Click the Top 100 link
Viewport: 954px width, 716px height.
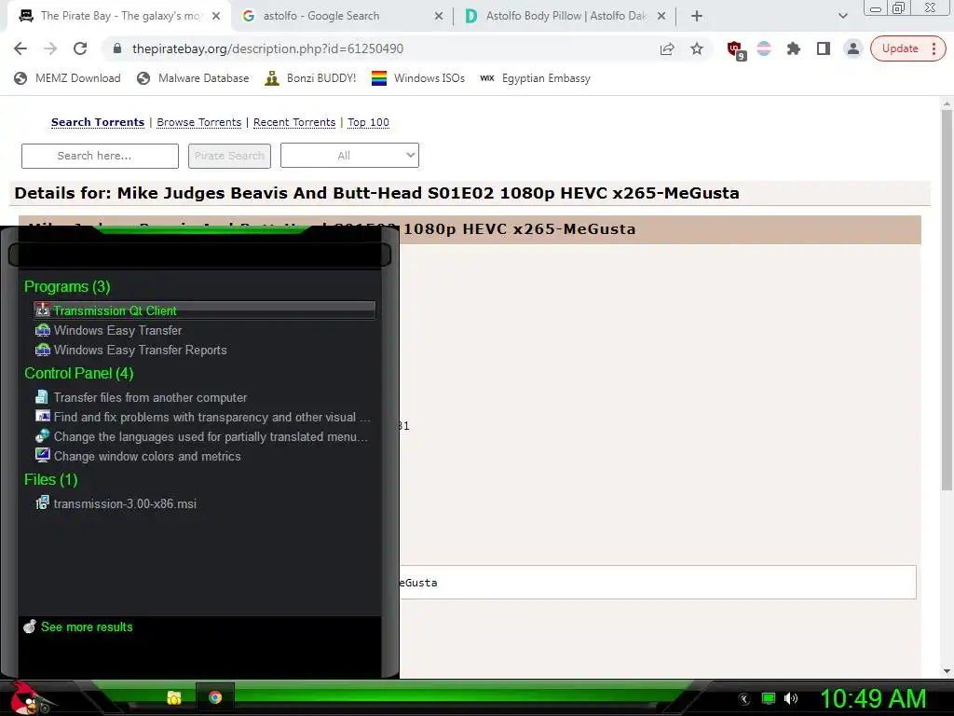click(368, 122)
